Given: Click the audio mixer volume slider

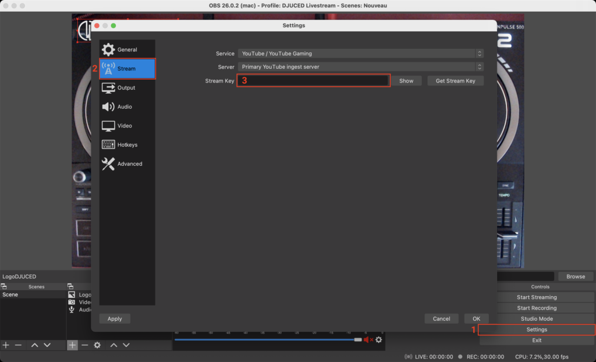Looking at the screenshot, I should pos(268,339).
